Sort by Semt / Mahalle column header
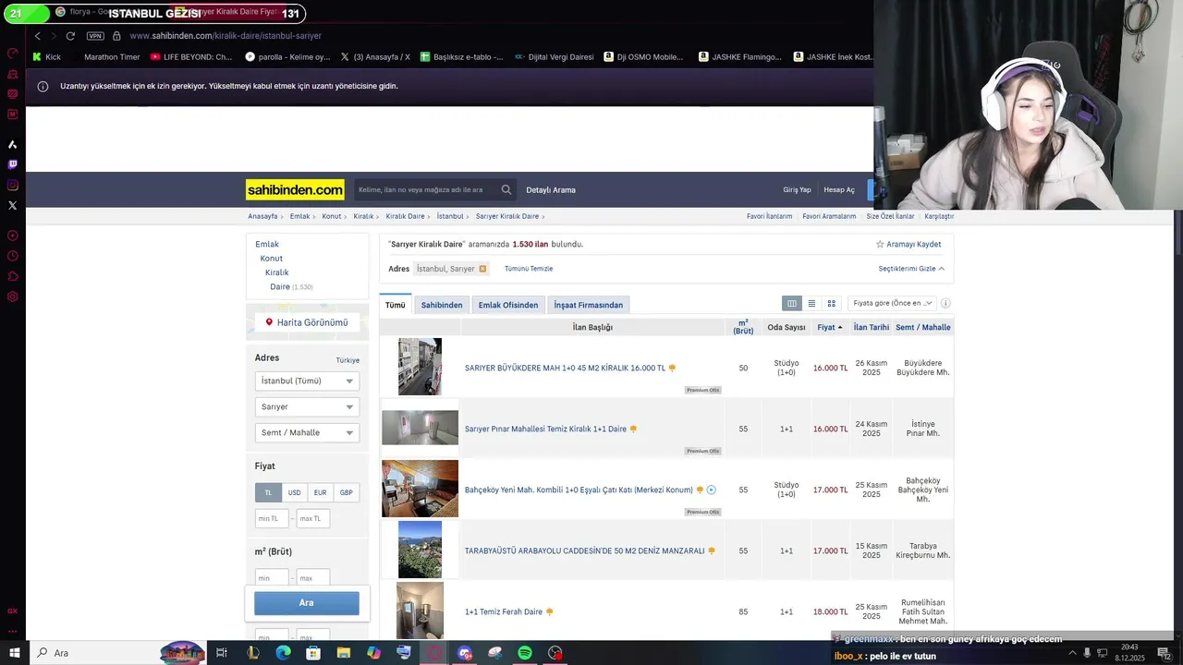Screen dimensions: 1183x665 (923, 327)
